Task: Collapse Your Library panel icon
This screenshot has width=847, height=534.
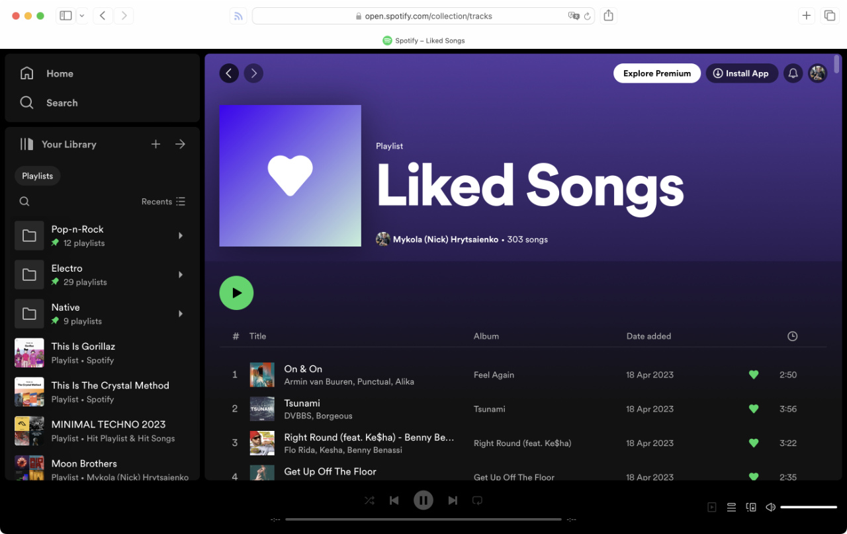Action: (26, 144)
